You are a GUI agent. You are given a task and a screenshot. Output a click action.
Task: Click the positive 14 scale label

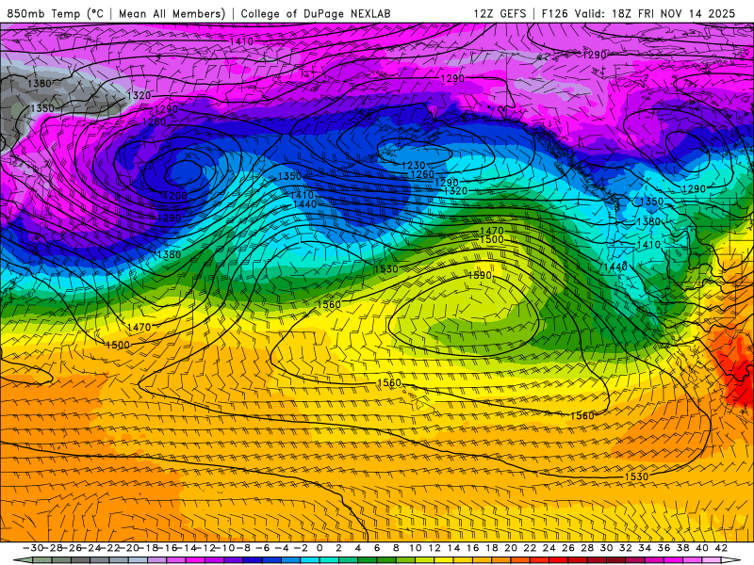click(453, 548)
